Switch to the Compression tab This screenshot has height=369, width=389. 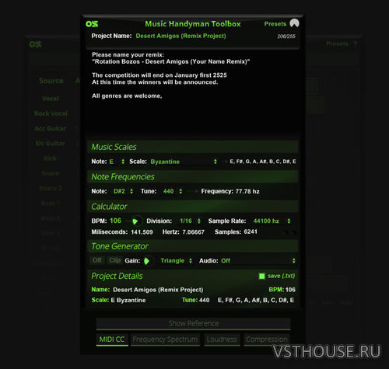[x=267, y=339]
